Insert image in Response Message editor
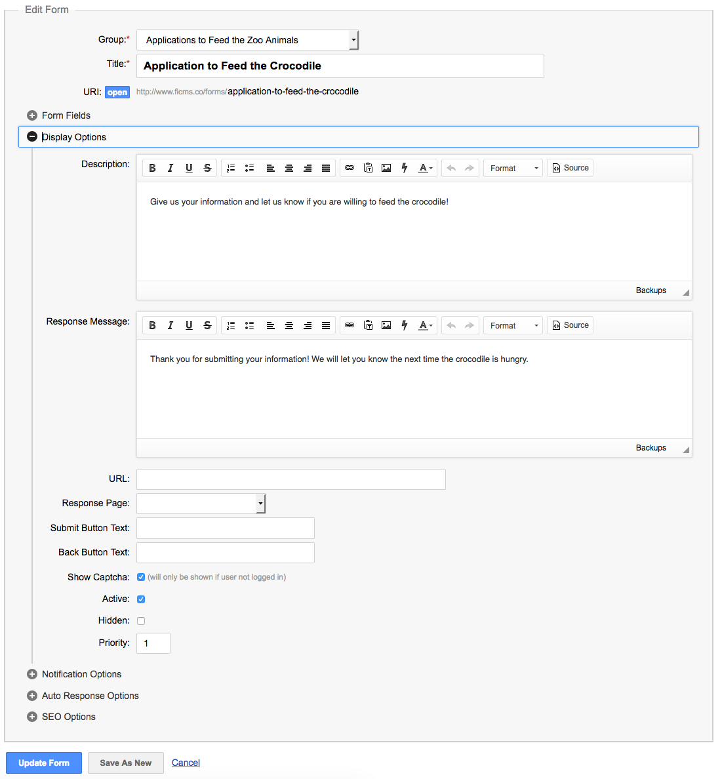Viewport: 720px width, 779px height. coord(386,325)
